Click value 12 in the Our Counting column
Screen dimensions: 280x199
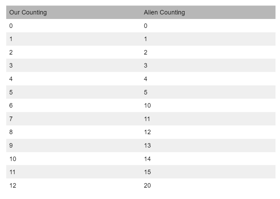[x=13, y=186]
